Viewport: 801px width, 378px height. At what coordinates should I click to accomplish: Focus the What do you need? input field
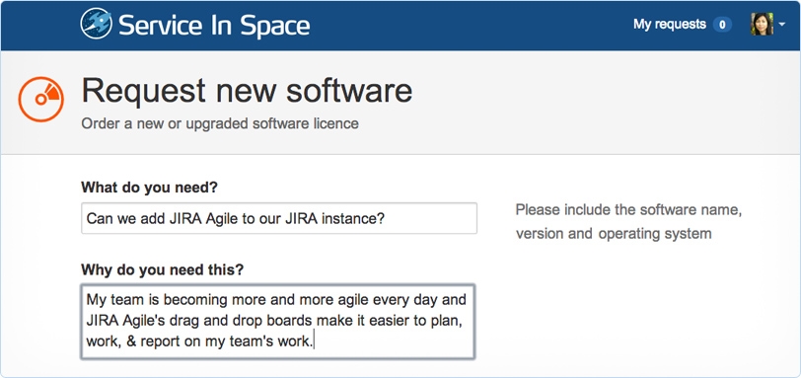tap(279, 219)
